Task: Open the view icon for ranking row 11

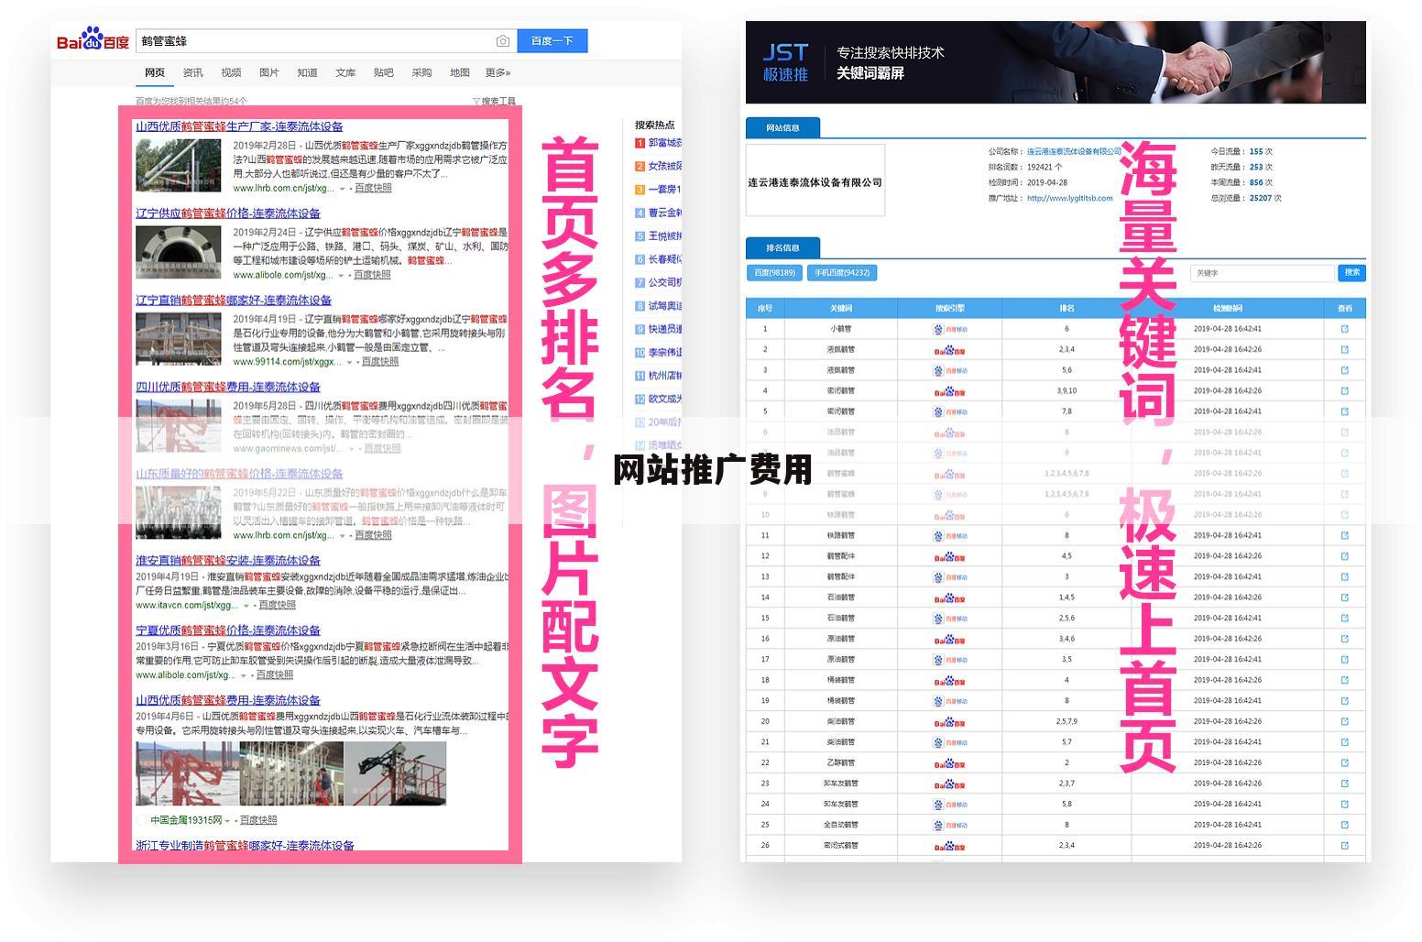Action: [1344, 535]
